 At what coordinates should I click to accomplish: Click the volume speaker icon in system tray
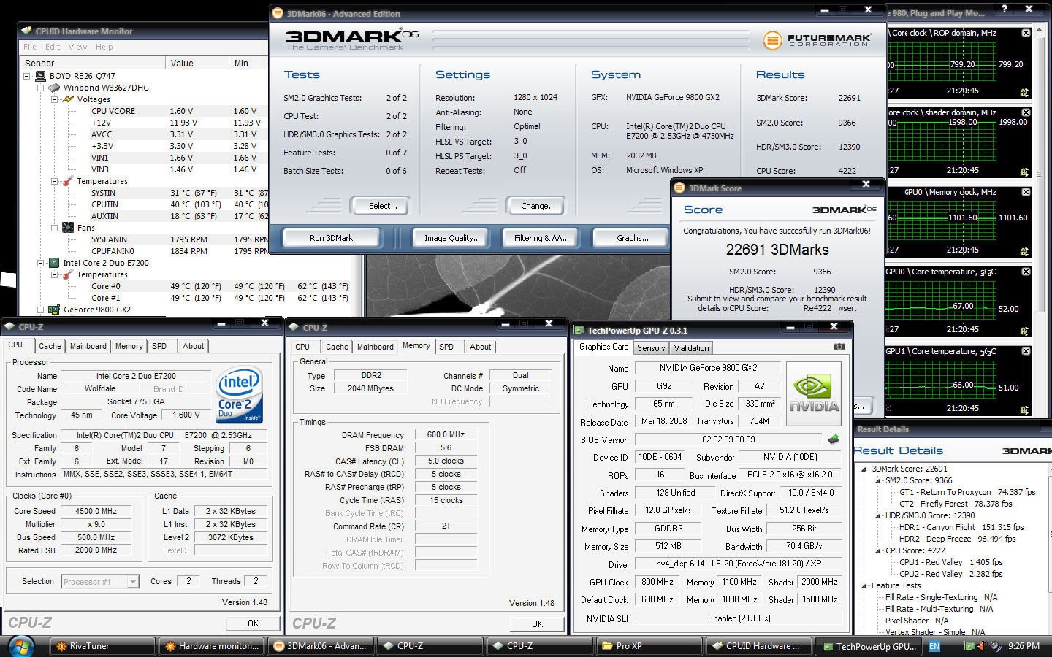tap(981, 646)
